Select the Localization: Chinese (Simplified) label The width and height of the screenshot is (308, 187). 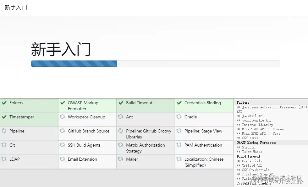(204, 162)
